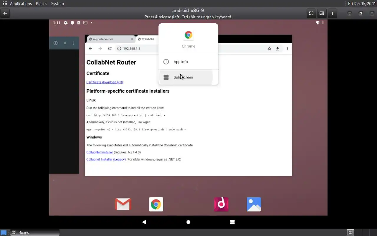Go back in GNOME Boxes
Image resolution: width=377 pixels, height=236 pixels.
pos(5,13)
